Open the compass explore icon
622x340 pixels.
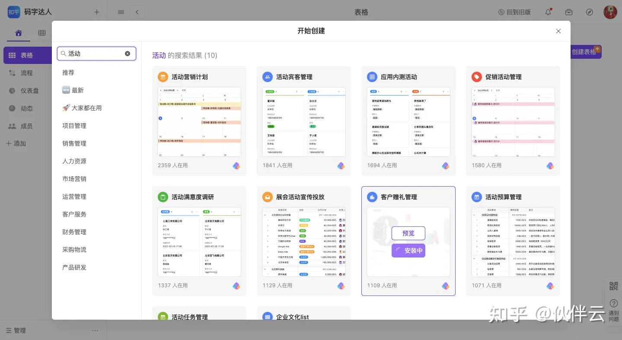click(x=590, y=12)
